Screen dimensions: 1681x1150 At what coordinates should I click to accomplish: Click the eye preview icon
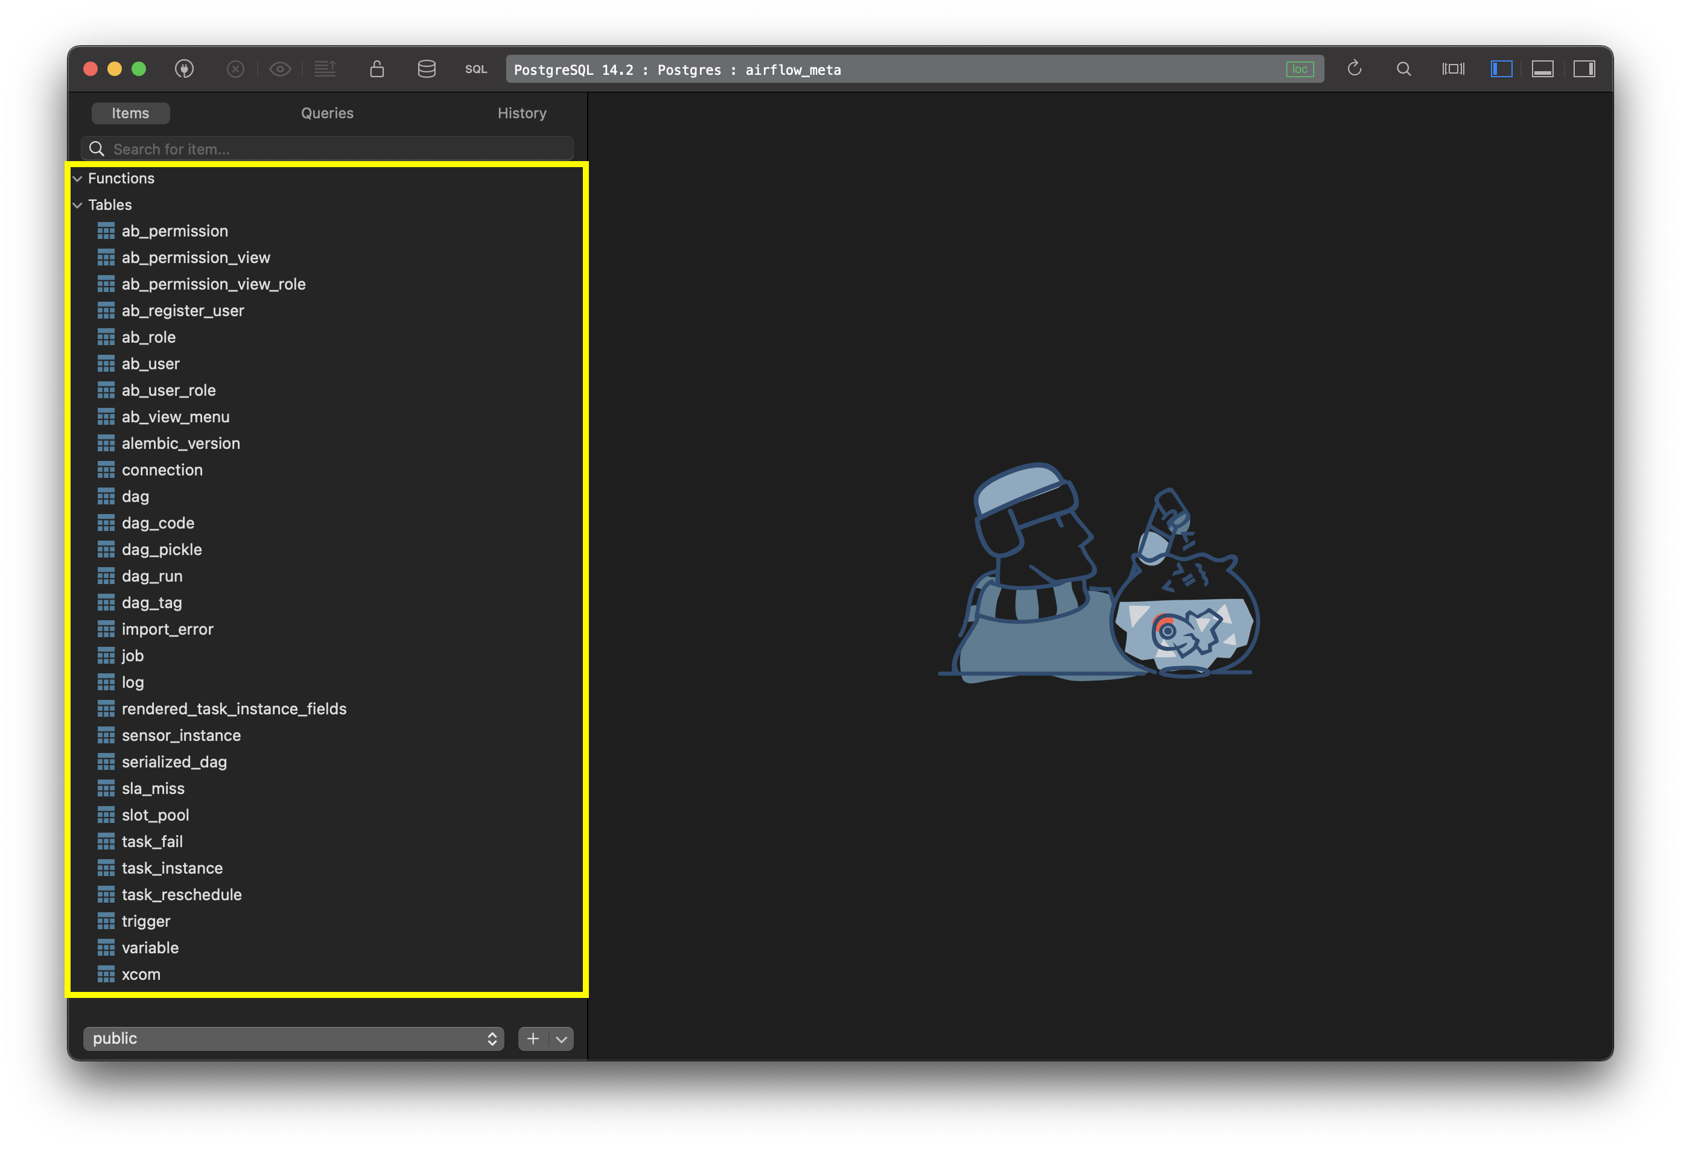coord(280,69)
